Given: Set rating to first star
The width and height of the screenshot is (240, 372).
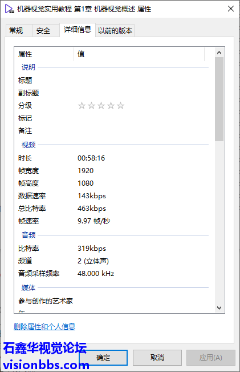Looking at the screenshot, I should [82, 106].
